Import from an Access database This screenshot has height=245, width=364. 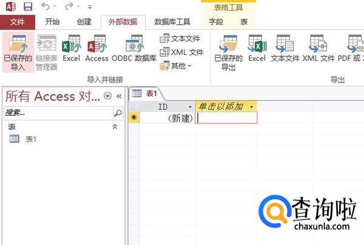pyautogui.click(x=97, y=49)
